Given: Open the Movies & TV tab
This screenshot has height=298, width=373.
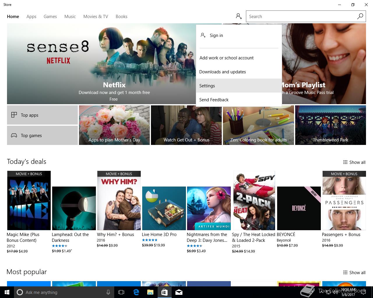Looking at the screenshot, I should [96, 17].
